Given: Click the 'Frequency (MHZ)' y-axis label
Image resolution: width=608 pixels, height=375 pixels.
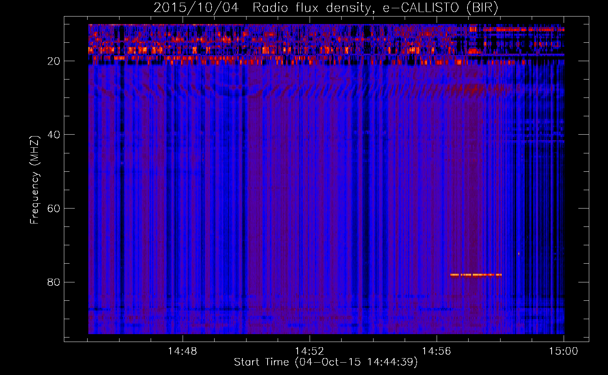Looking at the screenshot, I should pos(35,180).
